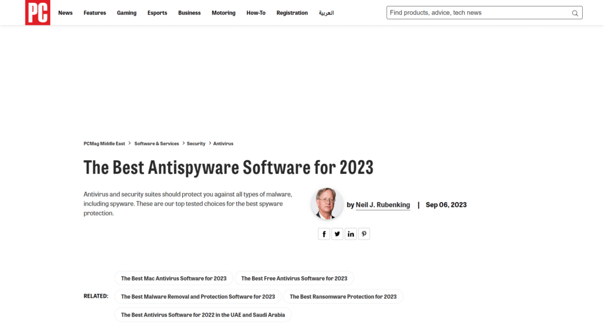
Task: Share article on Pinterest
Action: 364,234
